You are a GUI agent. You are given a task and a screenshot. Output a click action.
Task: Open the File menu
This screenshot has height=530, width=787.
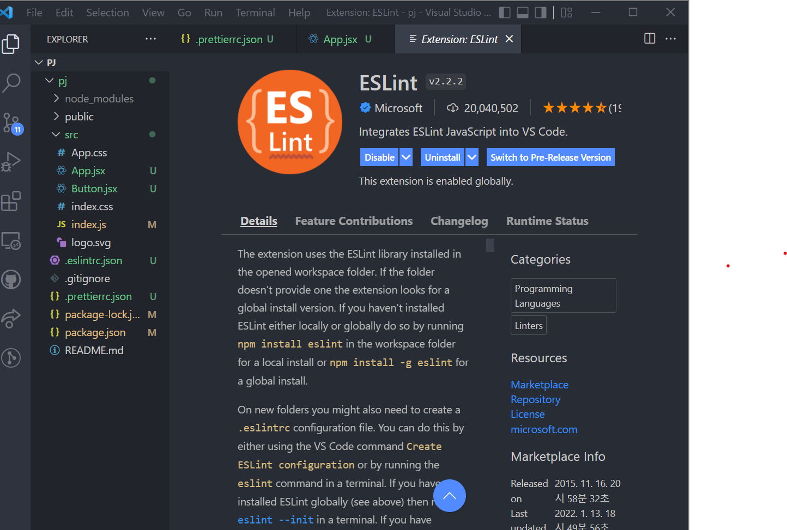[x=34, y=13]
